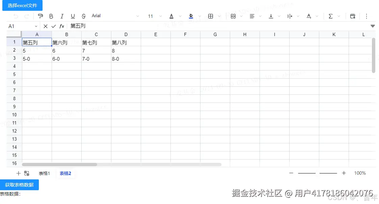The width and height of the screenshot is (379, 204).
Task: Select the format painter tool
Action: pos(40,16)
